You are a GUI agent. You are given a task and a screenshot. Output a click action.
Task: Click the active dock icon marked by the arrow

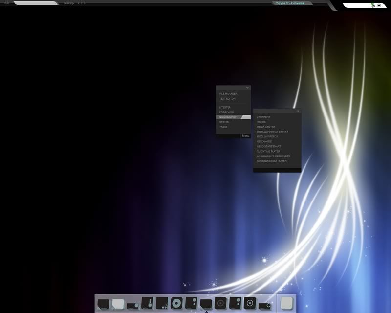click(x=206, y=304)
